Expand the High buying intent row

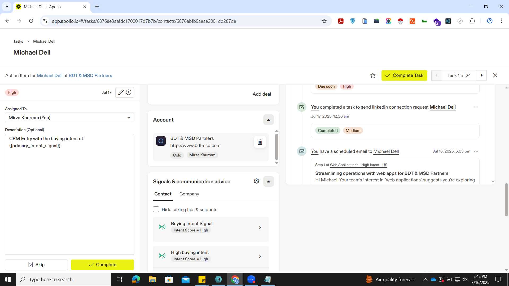point(211,256)
